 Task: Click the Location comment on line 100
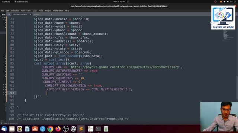(73, 119)
